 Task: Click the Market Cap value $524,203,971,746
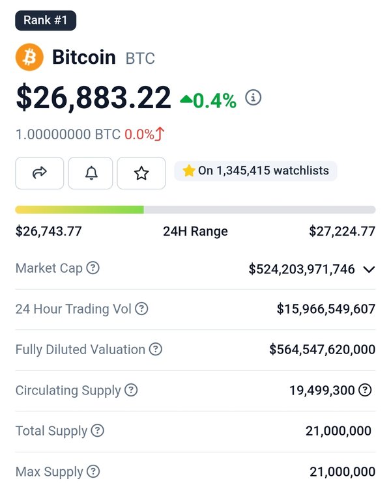[302, 269]
